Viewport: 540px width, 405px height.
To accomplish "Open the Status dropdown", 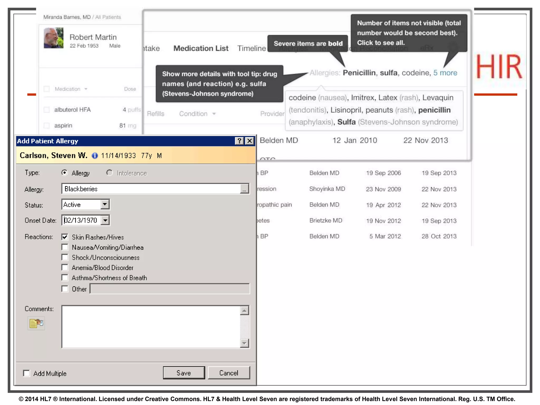I will (x=105, y=204).
